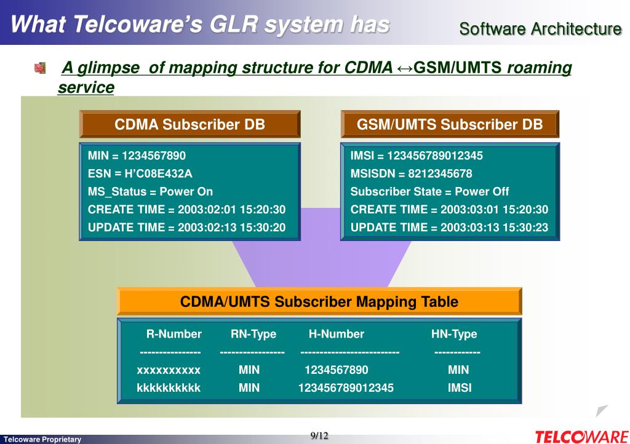Select the 'CDMA Subscriber DB' header box

pyautogui.click(x=189, y=124)
